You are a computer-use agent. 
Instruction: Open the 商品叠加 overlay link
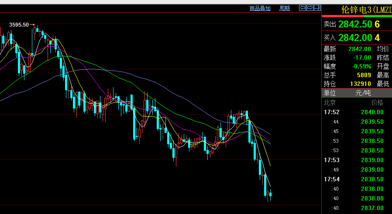[260, 8]
